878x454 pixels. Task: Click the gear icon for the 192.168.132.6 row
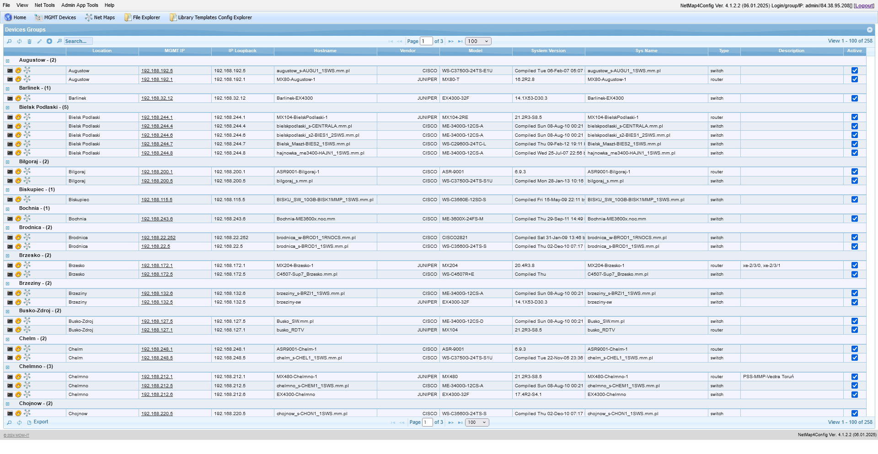coord(18,293)
